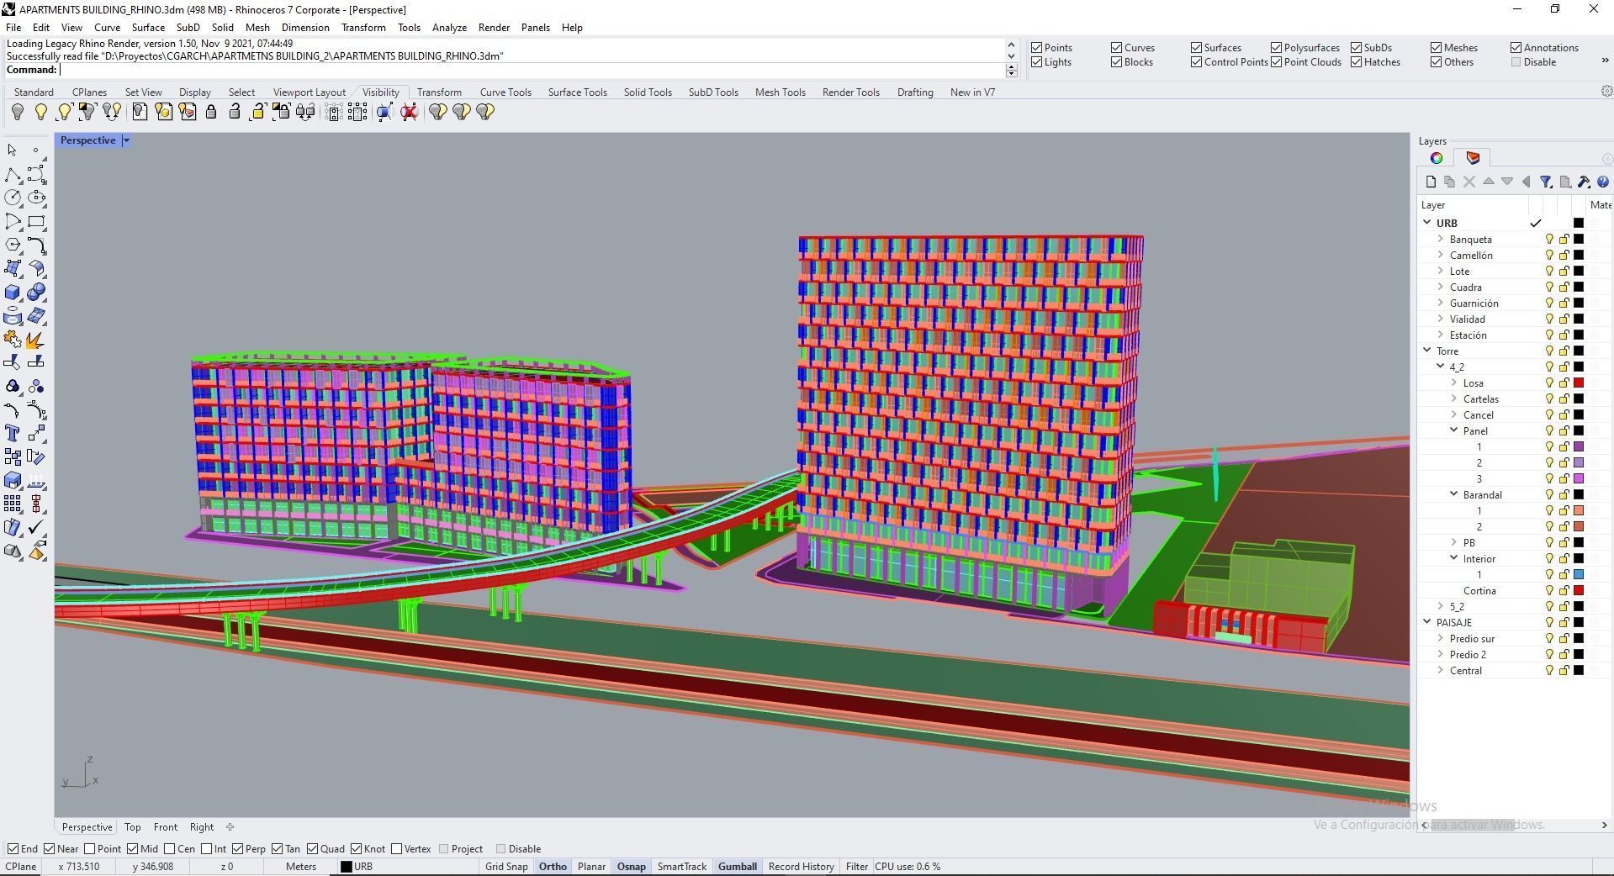This screenshot has height=876, width=1614.
Task: Toggle the Annotations filter checkbox
Action: 1516,48
